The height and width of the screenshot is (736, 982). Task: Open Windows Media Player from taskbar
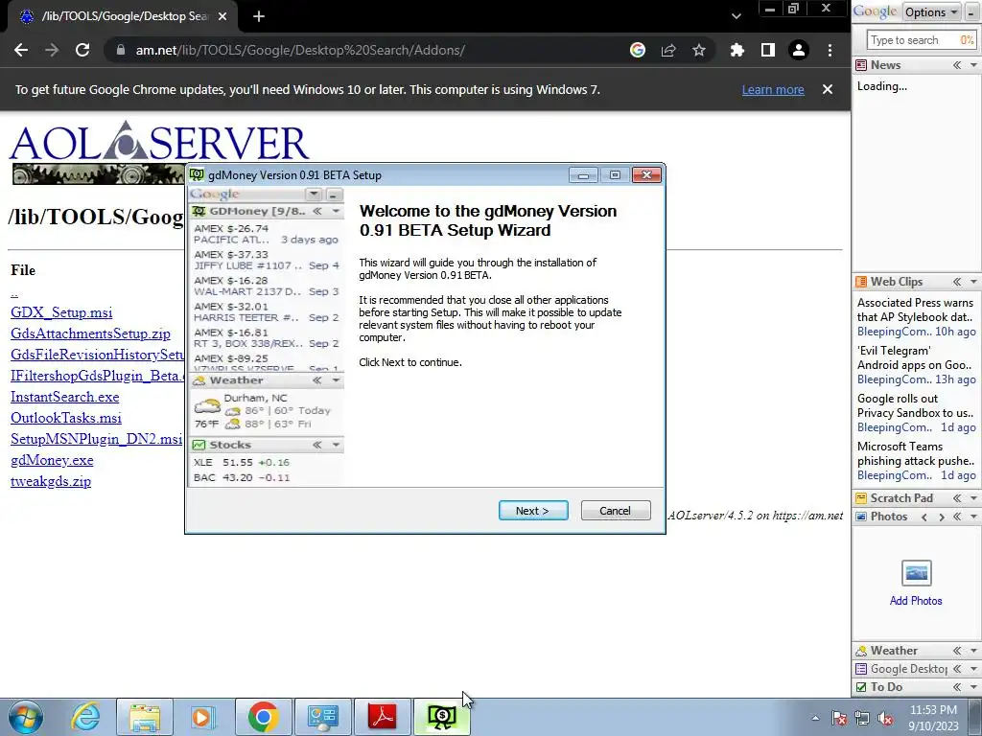pyautogui.click(x=203, y=717)
